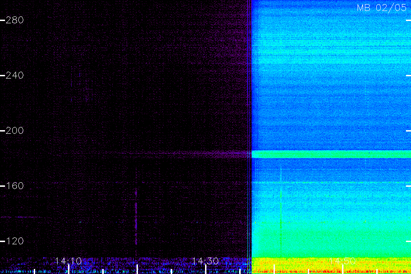The image size is (411, 274).
Task: Click the 200 frequency axis label
Action: tap(15, 131)
